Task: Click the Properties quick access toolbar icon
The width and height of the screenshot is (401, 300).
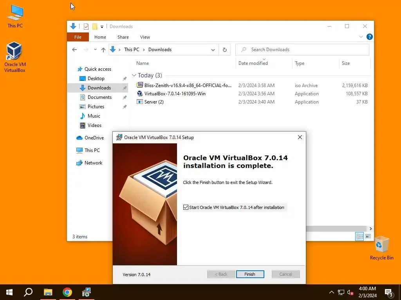Action: click(x=86, y=26)
